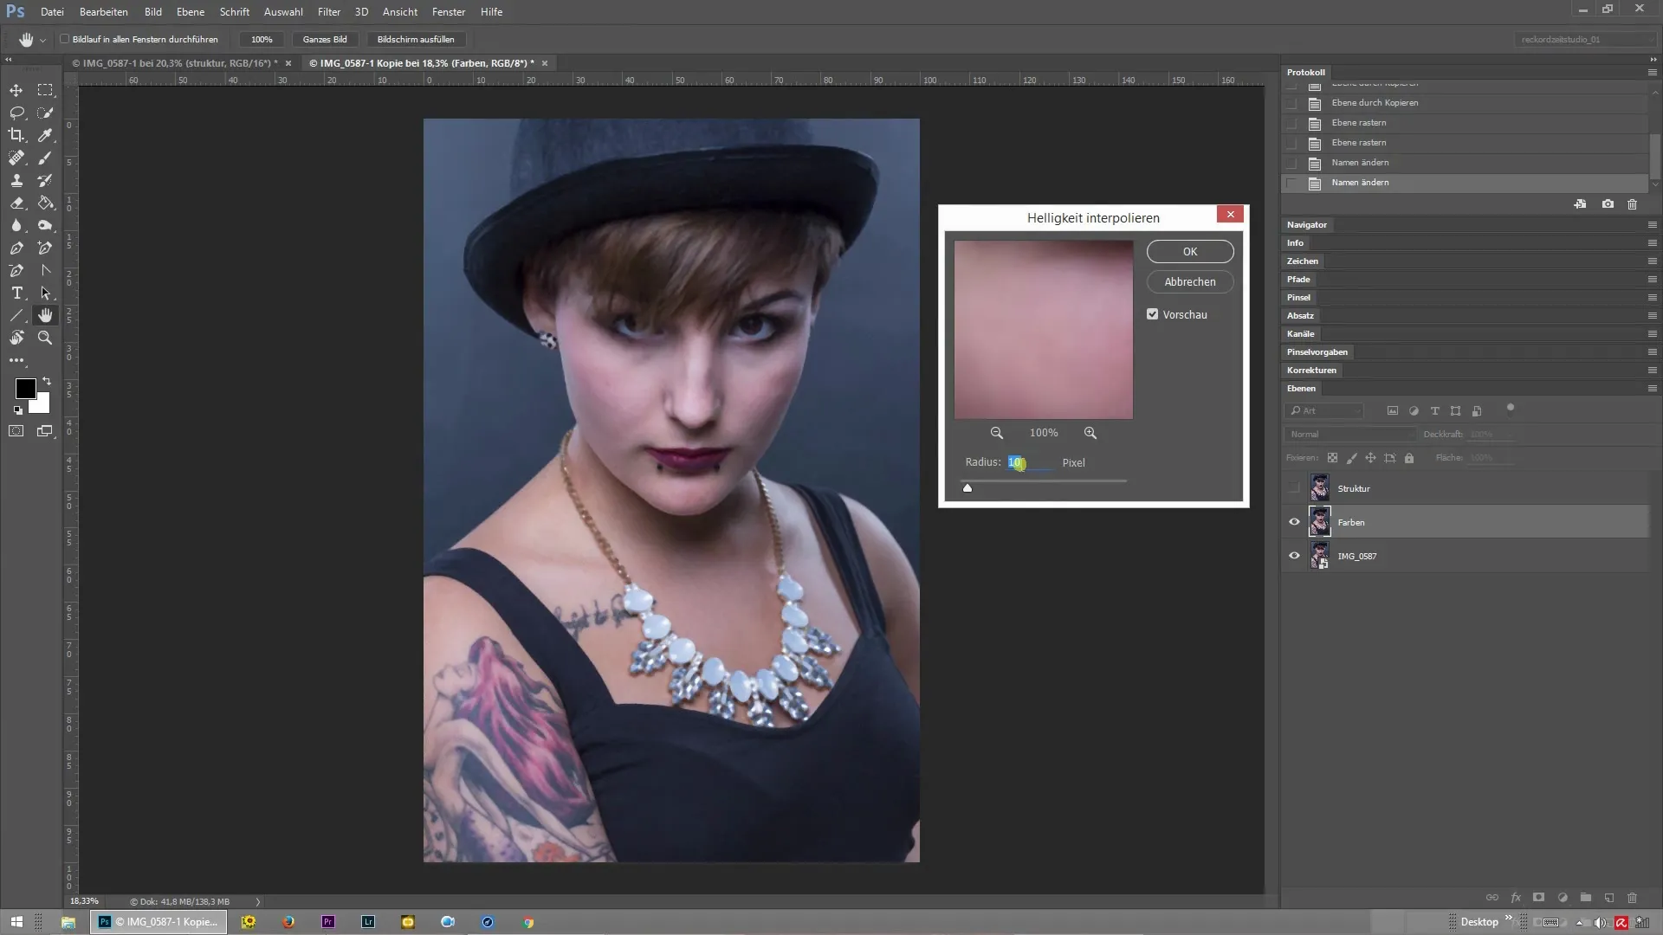The width and height of the screenshot is (1663, 935).
Task: Zoom out in the filter preview
Action: click(x=997, y=433)
